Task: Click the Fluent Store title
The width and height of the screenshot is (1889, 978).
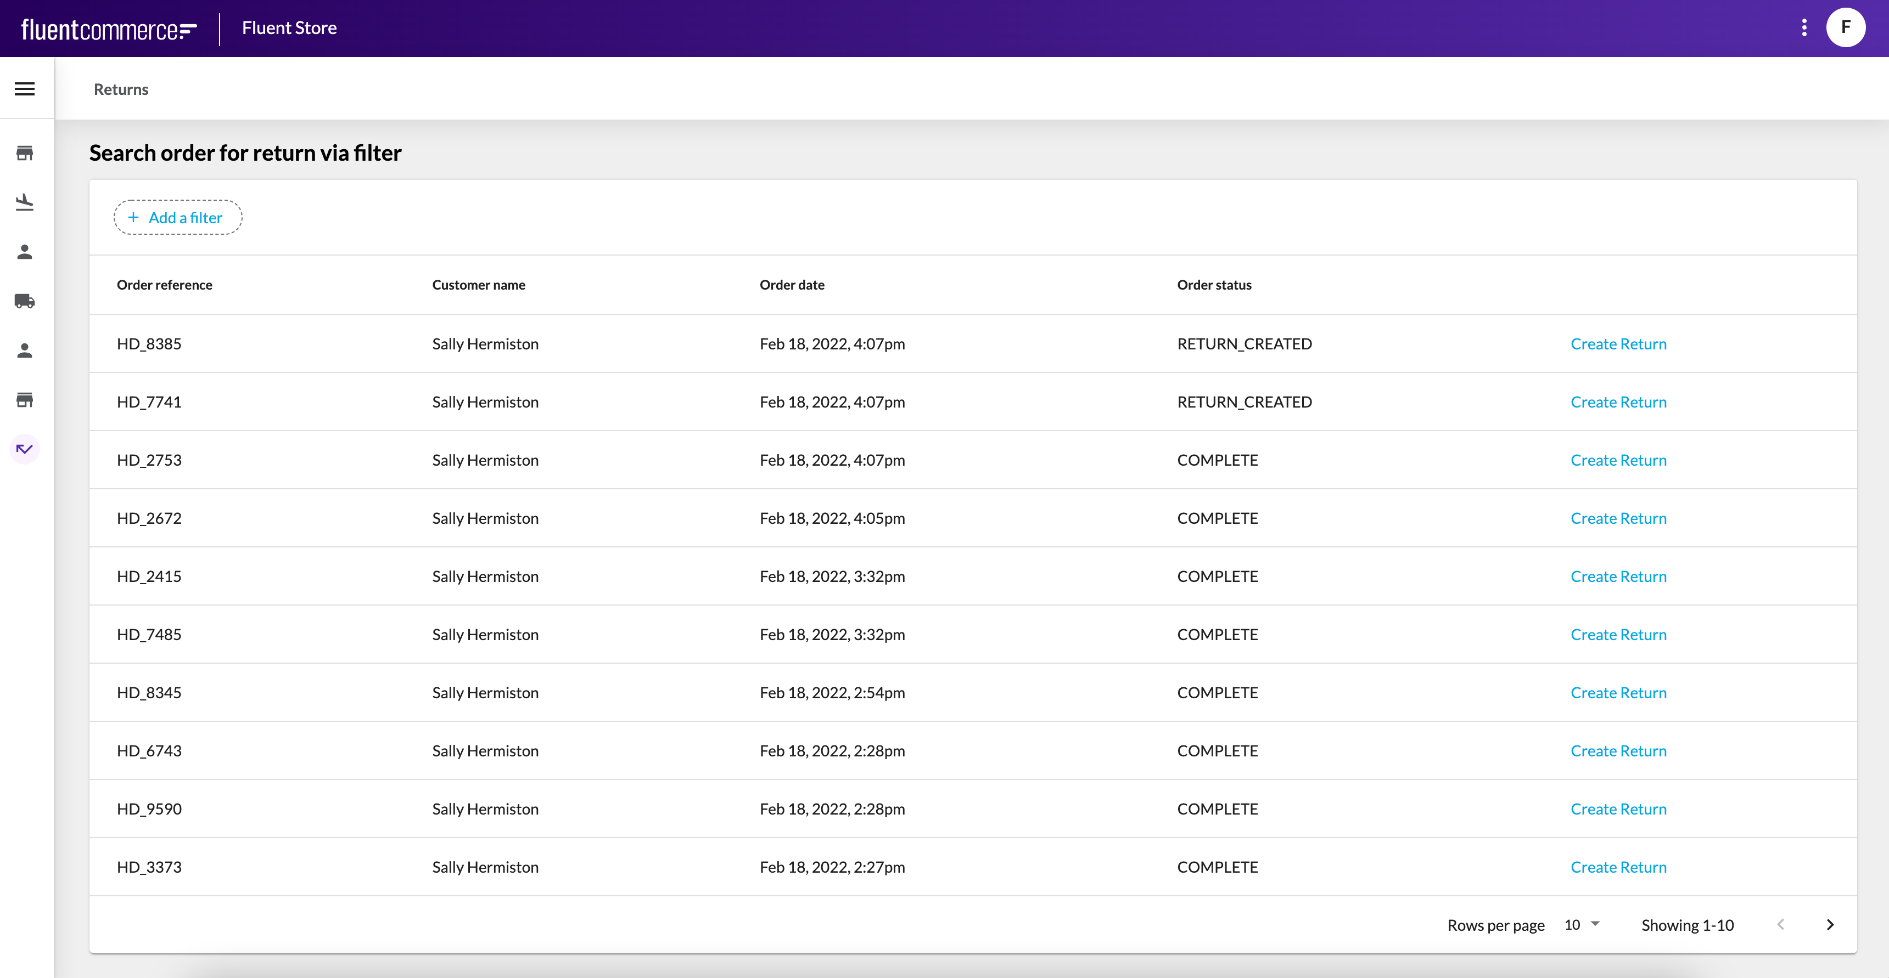Action: 289,28
